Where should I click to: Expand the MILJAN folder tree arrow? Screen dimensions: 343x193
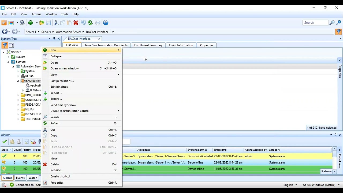18,109
